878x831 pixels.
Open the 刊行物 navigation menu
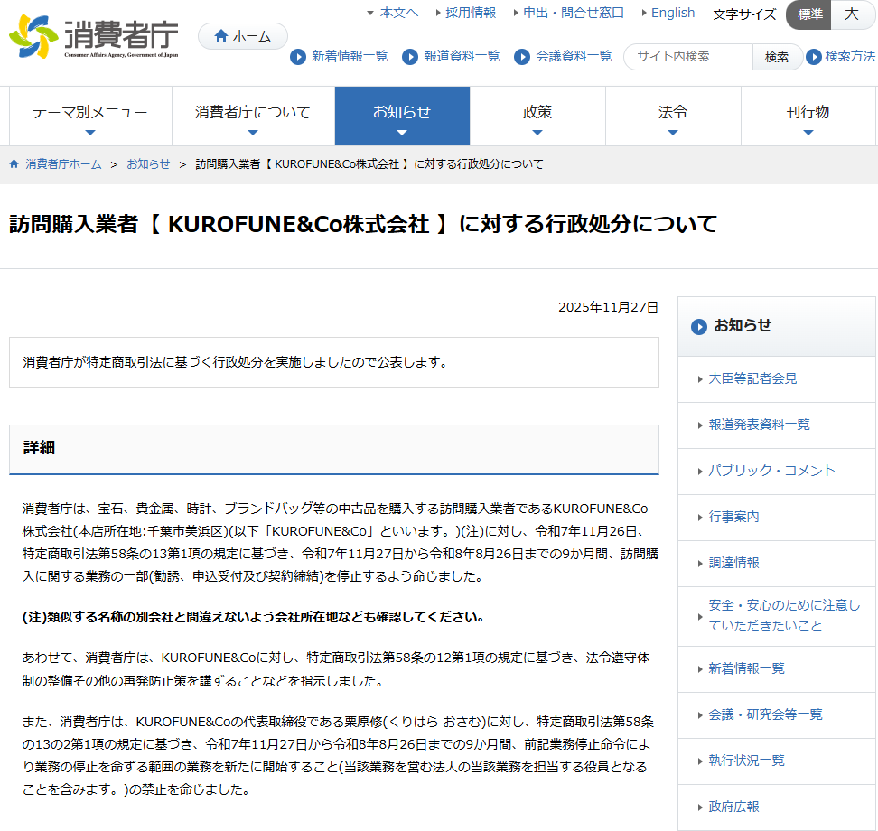point(808,116)
